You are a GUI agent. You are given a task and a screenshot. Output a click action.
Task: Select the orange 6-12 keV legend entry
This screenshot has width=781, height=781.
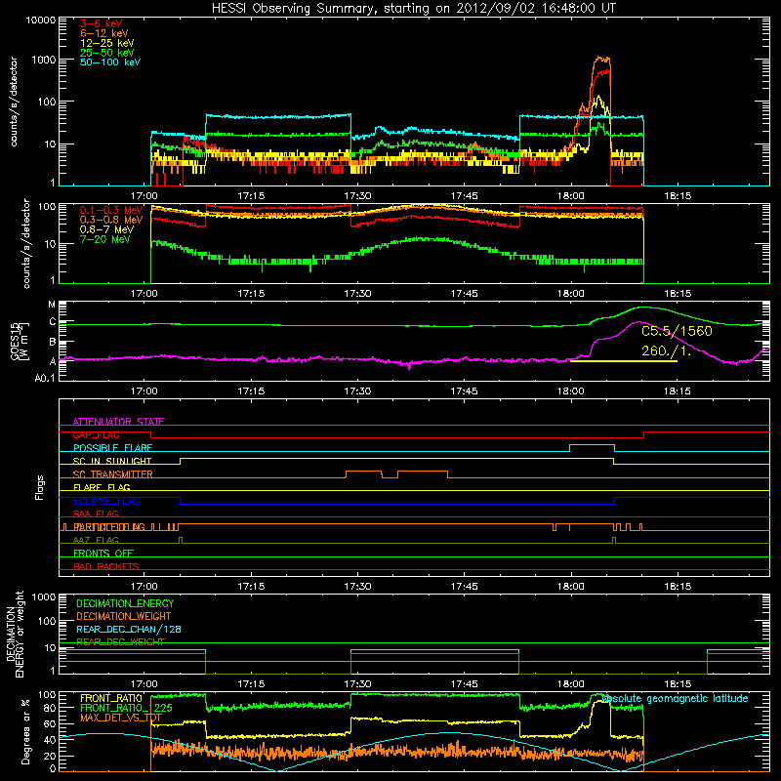pos(104,33)
